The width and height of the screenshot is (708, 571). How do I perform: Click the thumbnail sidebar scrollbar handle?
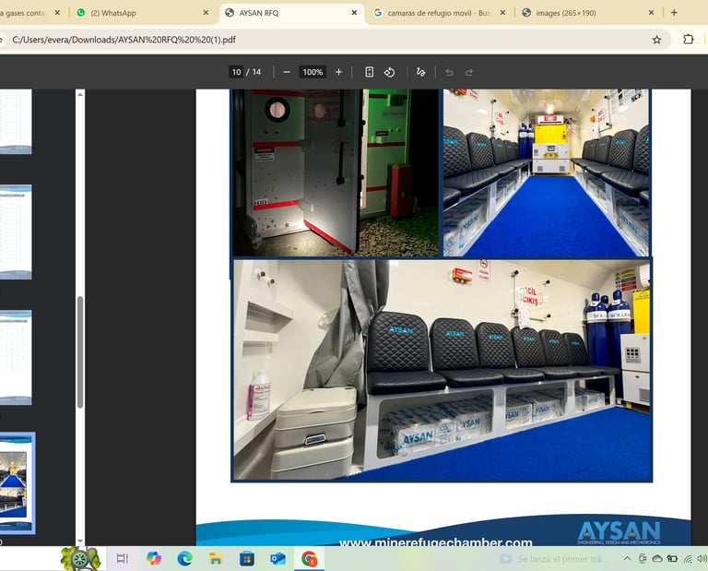[80, 352]
